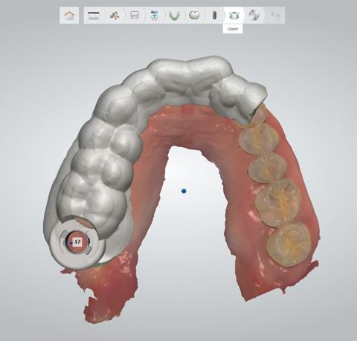Open the manufacturing output step icon
Screen dimensions: 357x341
tap(254, 16)
